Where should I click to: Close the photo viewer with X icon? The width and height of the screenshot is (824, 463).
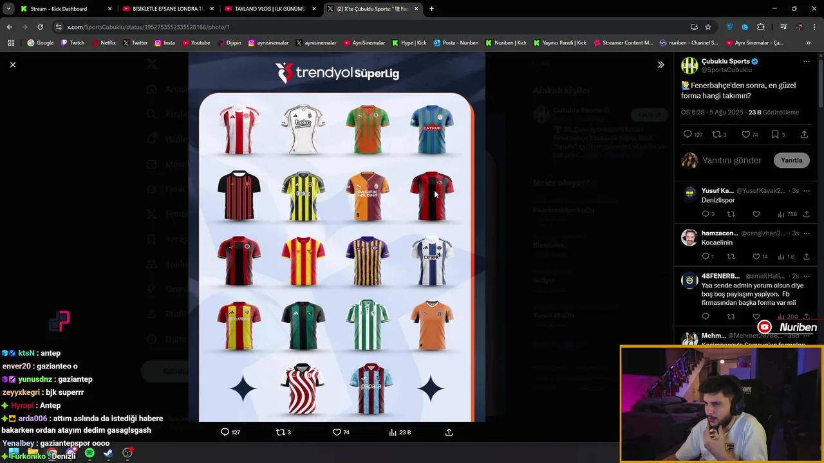pyautogui.click(x=12, y=64)
